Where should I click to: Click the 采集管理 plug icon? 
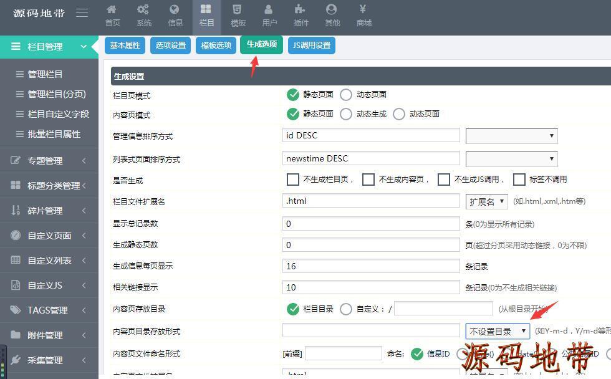[16, 360]
